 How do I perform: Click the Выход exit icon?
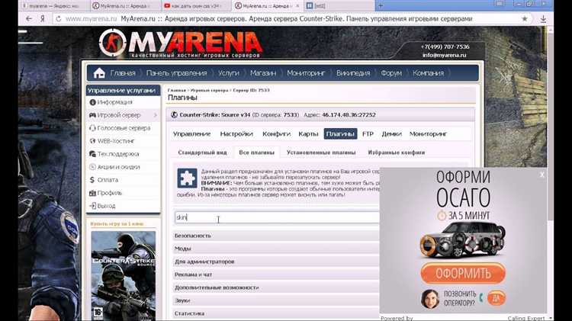92,206
